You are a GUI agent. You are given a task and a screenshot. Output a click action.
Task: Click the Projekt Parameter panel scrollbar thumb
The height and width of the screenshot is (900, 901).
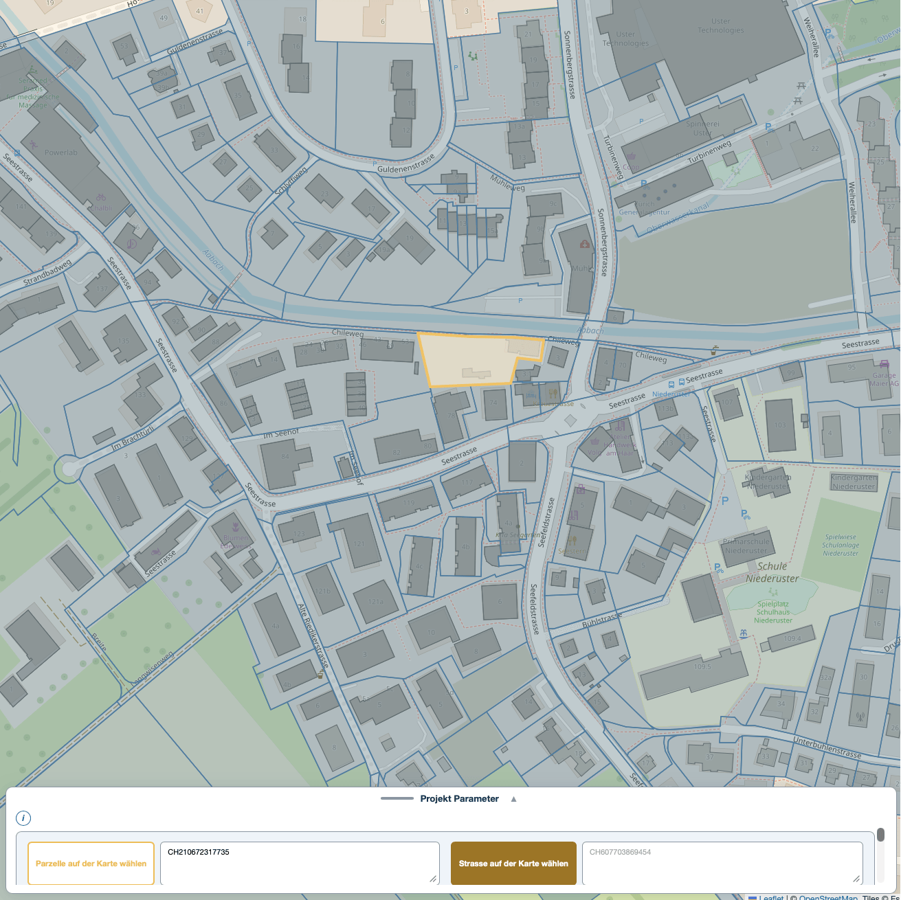(880, 835)
